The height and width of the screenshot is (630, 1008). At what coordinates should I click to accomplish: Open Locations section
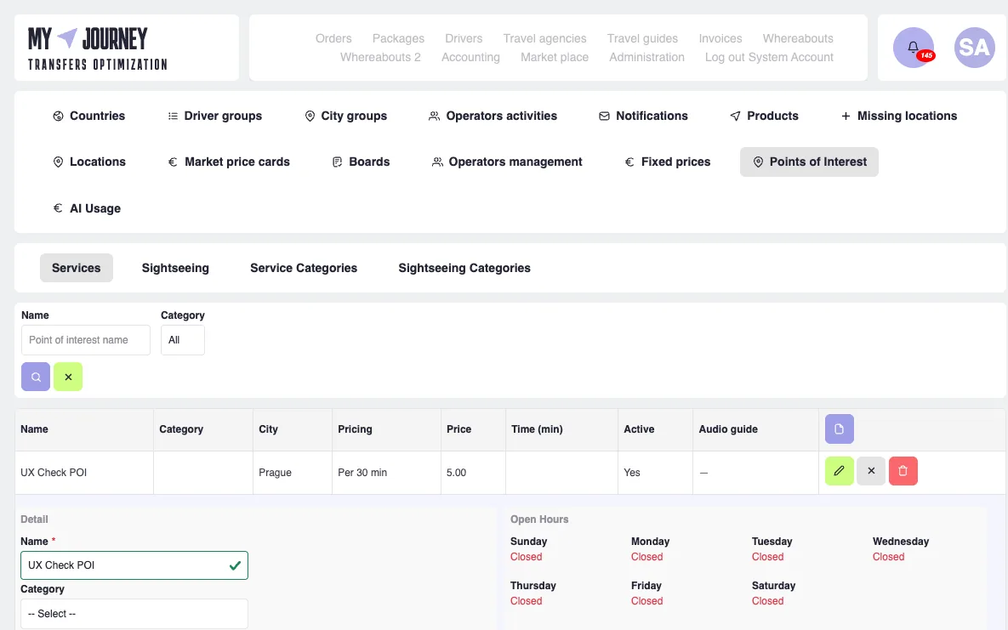[x=88, y=162]
